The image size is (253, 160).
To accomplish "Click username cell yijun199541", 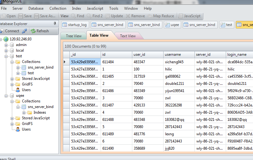I will pyautogui.click(x=179, y=91).
